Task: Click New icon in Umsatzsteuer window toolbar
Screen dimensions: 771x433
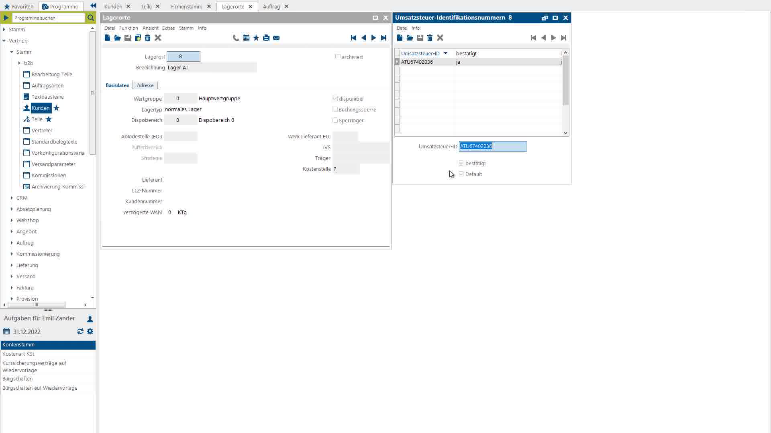Action: tap(400, 38)
